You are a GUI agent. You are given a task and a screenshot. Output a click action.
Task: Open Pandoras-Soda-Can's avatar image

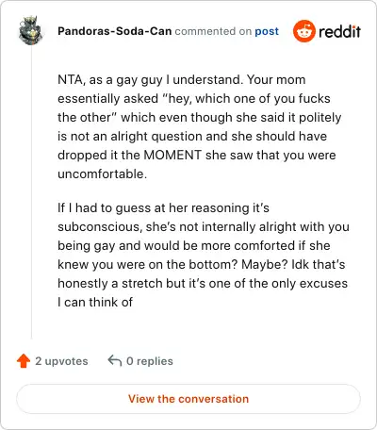30,30
